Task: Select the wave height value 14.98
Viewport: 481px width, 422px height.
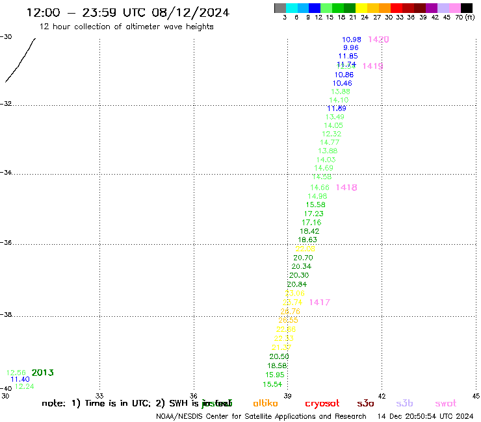Action: 317,196
